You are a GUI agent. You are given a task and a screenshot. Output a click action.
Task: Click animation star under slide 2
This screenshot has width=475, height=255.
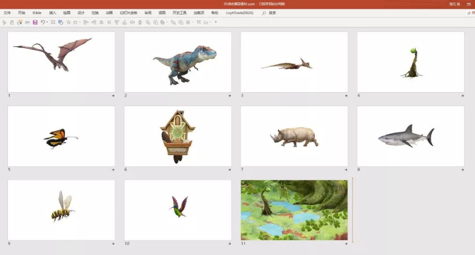click(230, 96)
